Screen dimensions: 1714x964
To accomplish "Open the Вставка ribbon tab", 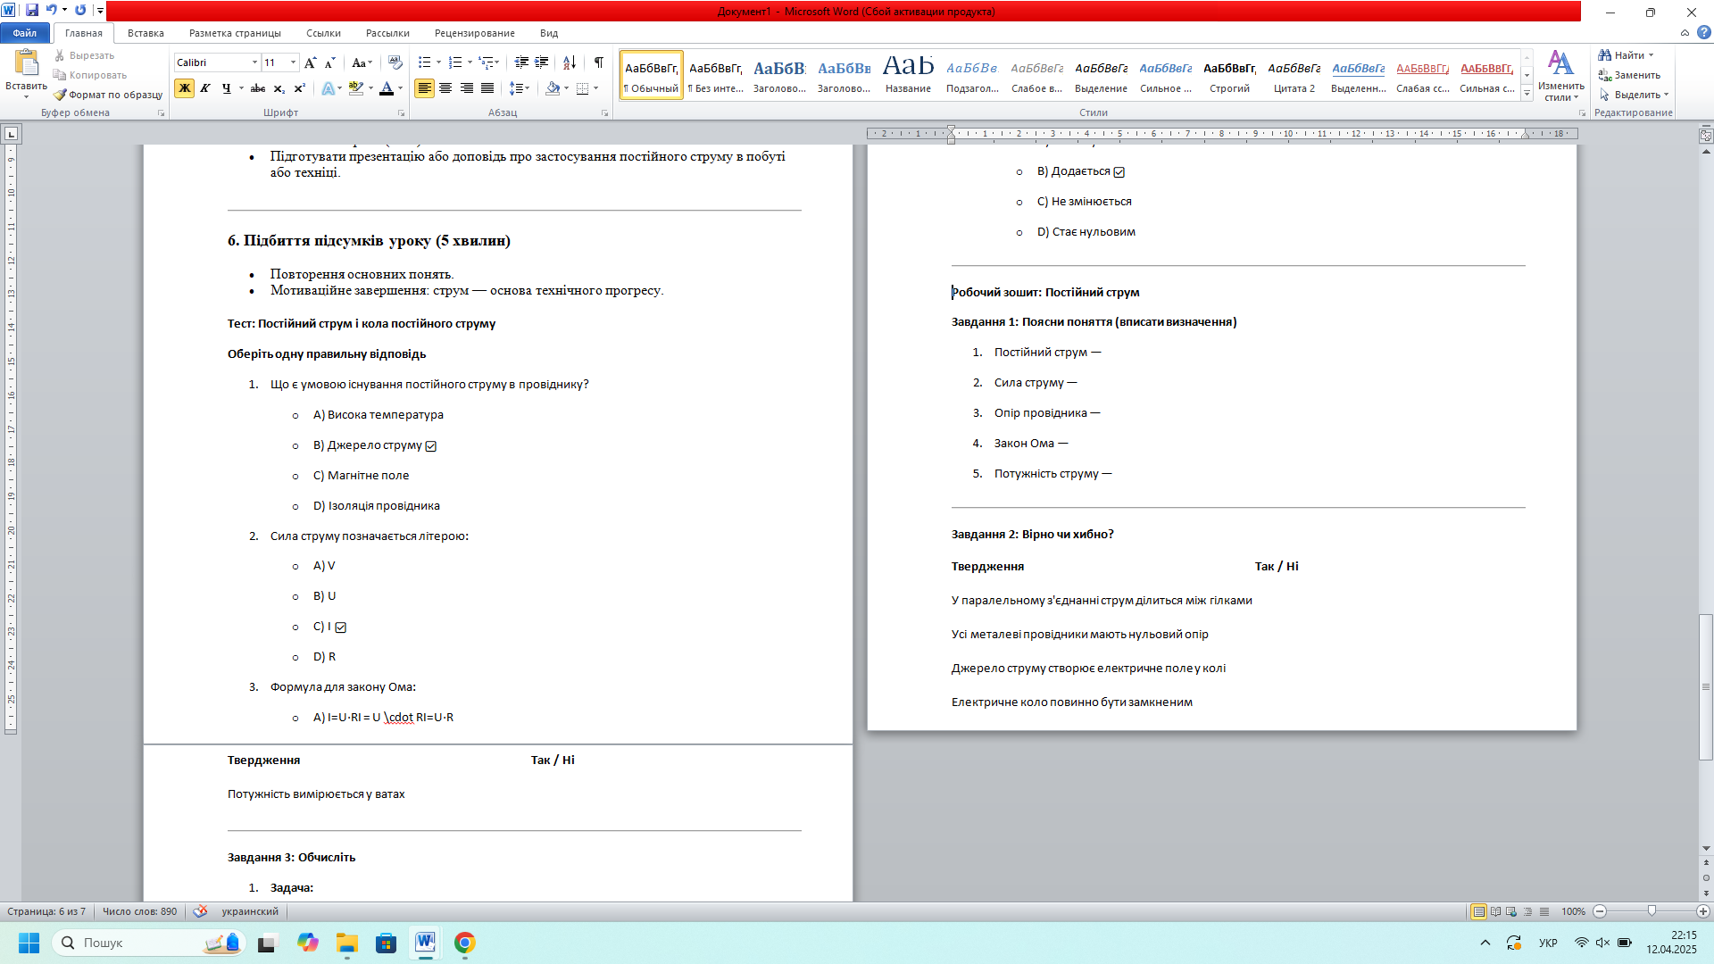I will [x=146, y=33].
